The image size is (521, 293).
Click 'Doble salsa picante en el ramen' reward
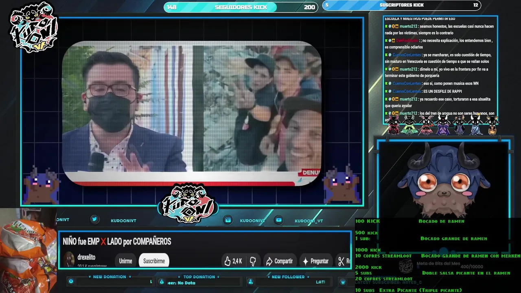[466, 273]
